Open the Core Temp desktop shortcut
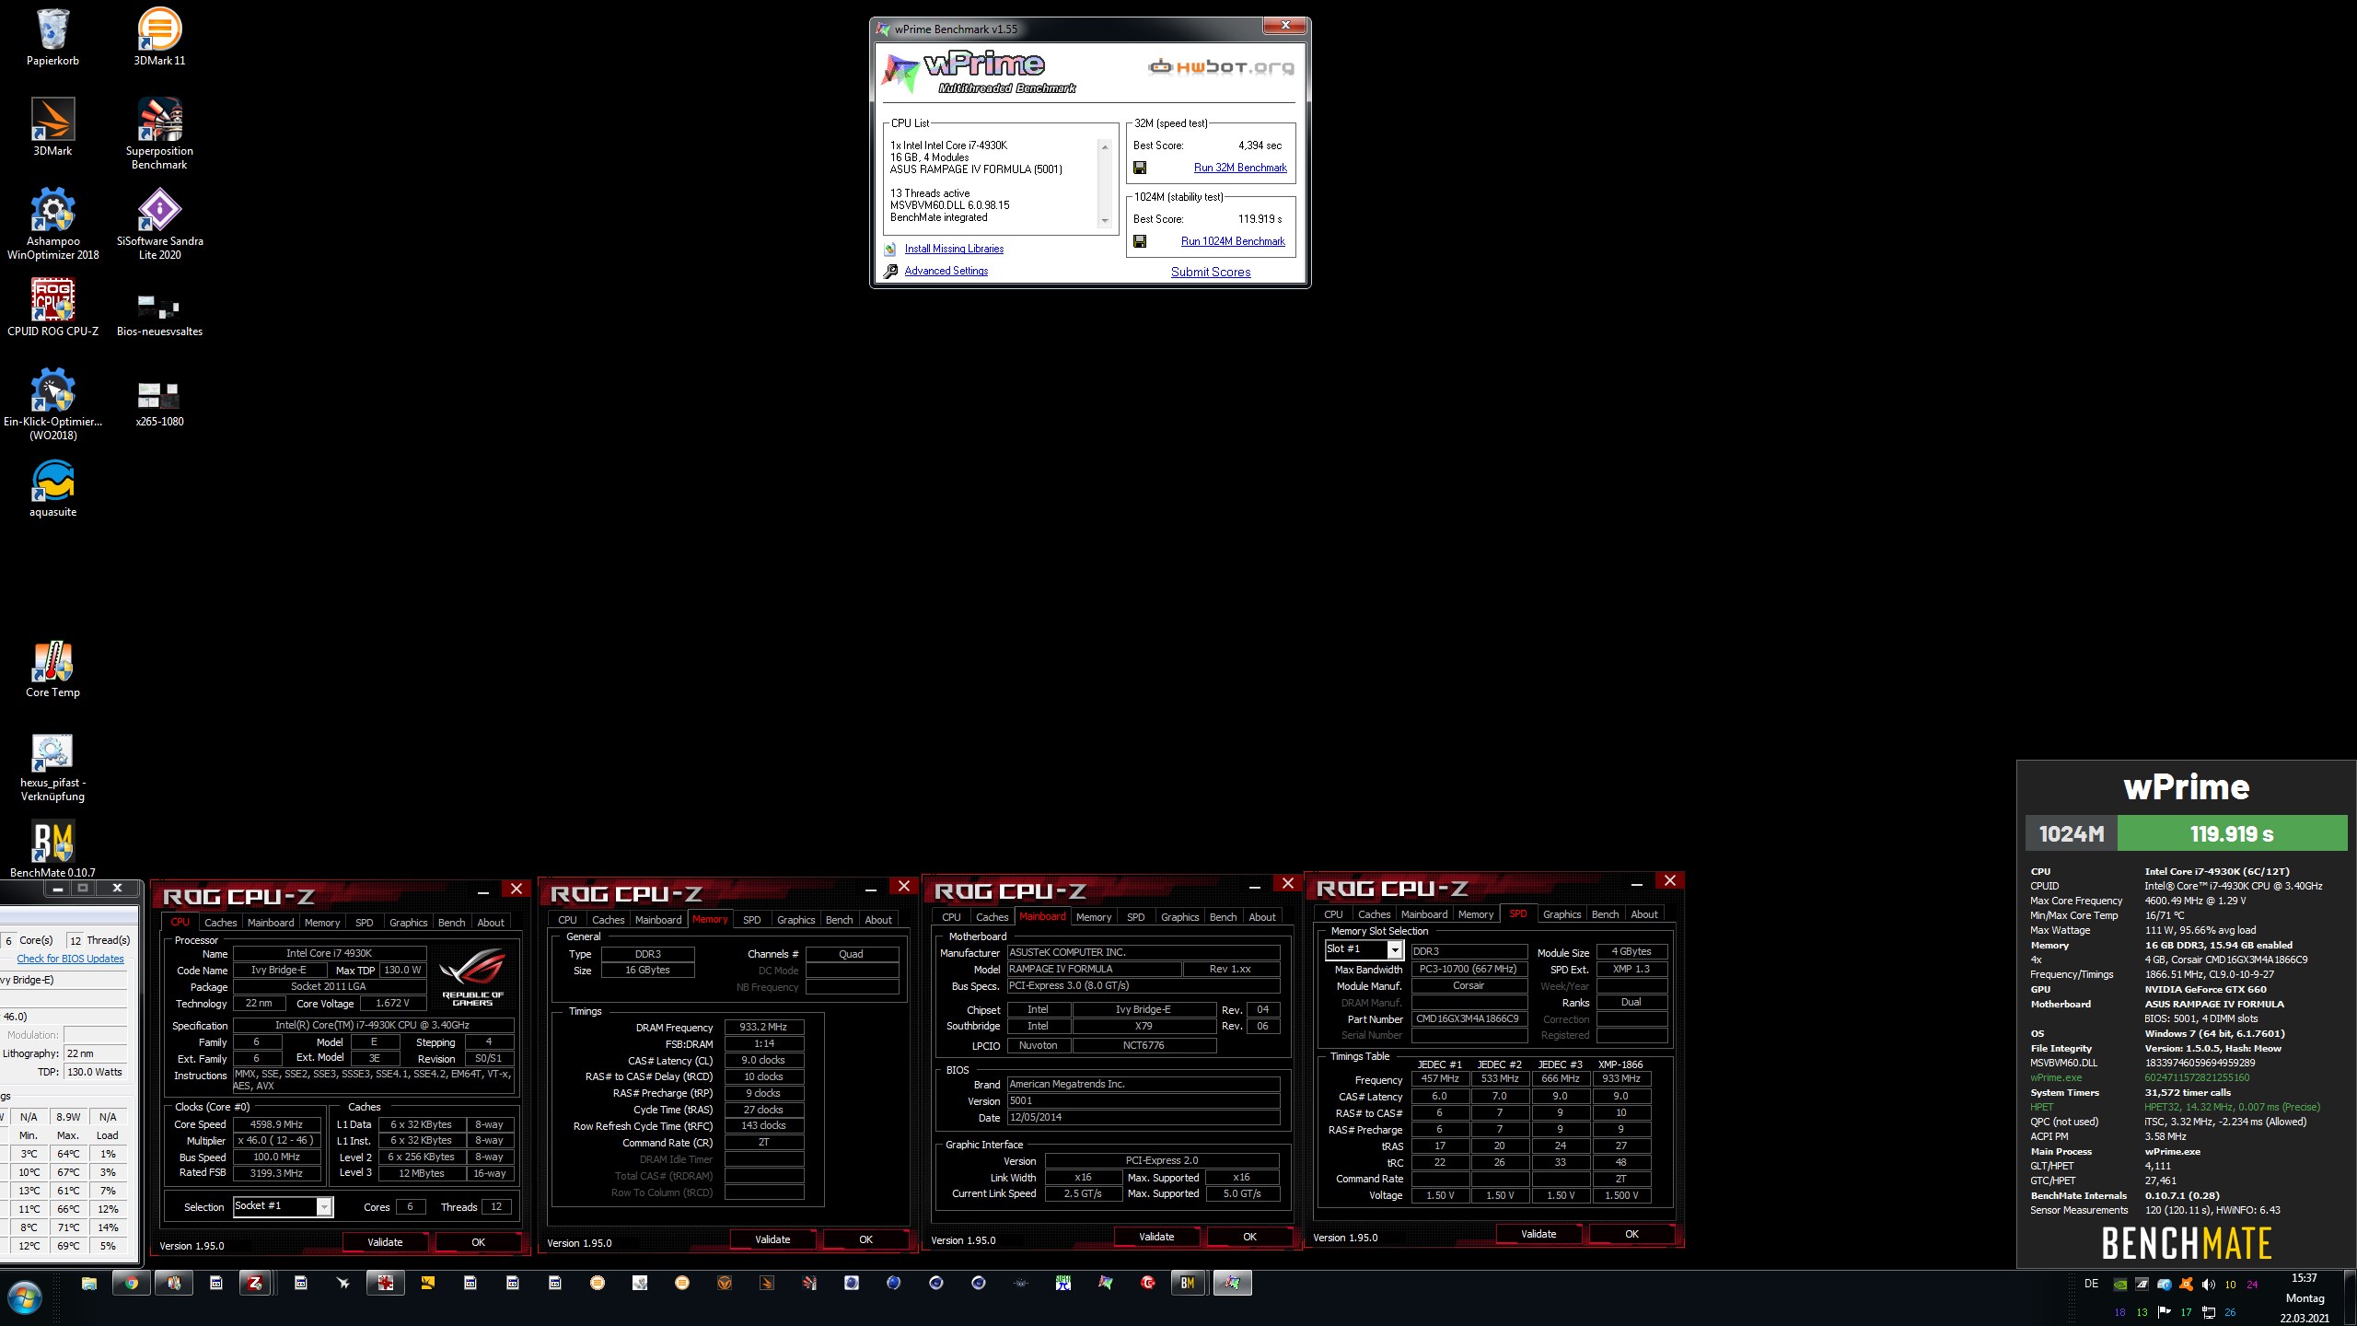The width and height of the screenshot is (2357, 1326). point(52,669)
